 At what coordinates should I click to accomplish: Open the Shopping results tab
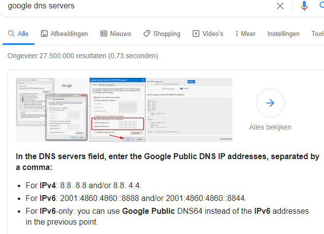[x=162, y=33]
